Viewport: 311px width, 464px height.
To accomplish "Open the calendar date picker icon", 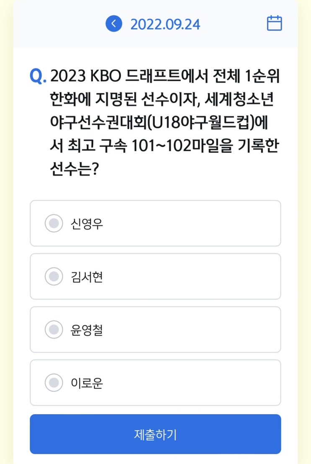I will click(274, 23).
